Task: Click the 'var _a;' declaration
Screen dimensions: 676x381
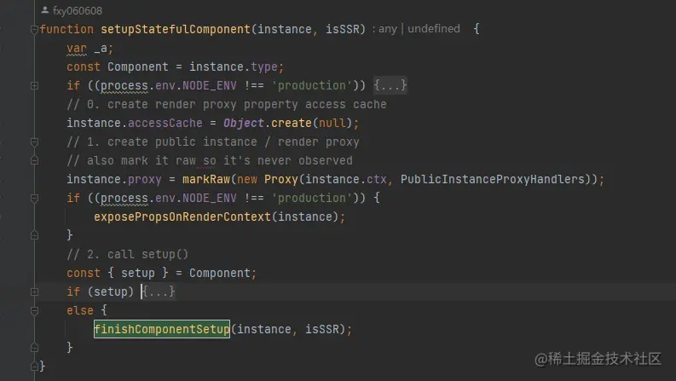Action: coord(90,49)
